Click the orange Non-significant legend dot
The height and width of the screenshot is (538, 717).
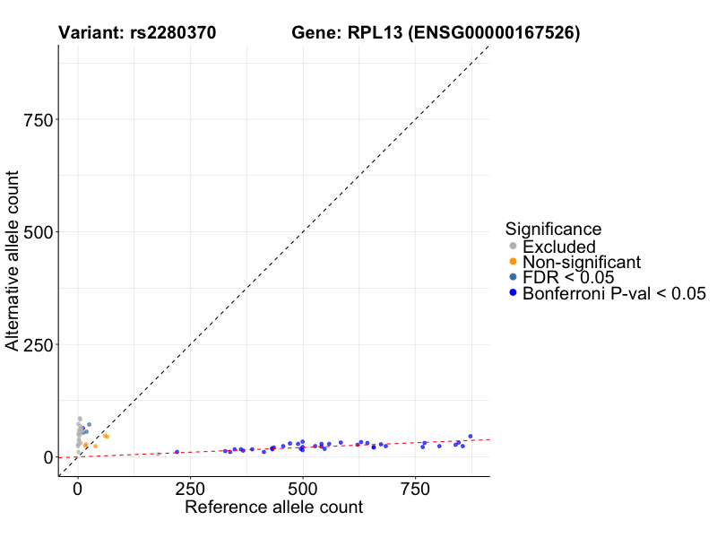click(513, 262)
